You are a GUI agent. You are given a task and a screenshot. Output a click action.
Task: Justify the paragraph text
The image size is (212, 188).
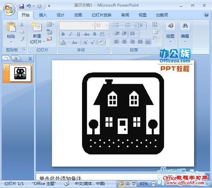coord(140,42)
